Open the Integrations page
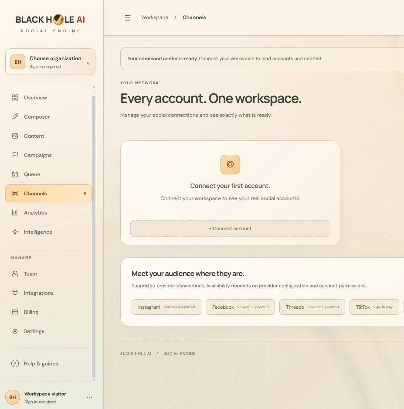The image size is (404, 409). (x=48, y=293)
